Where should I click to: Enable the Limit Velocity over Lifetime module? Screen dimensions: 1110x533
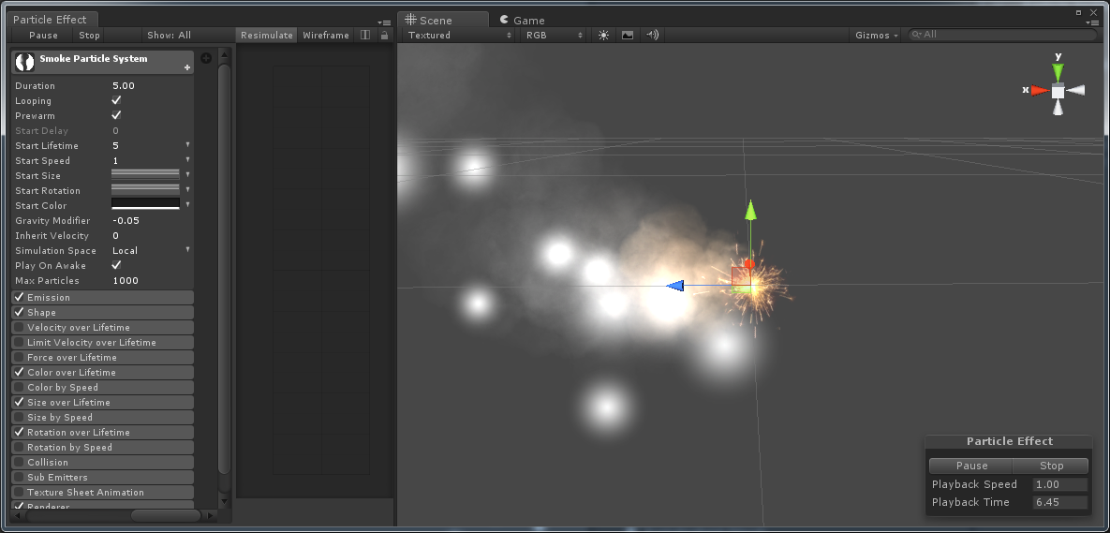pos(19,343)
